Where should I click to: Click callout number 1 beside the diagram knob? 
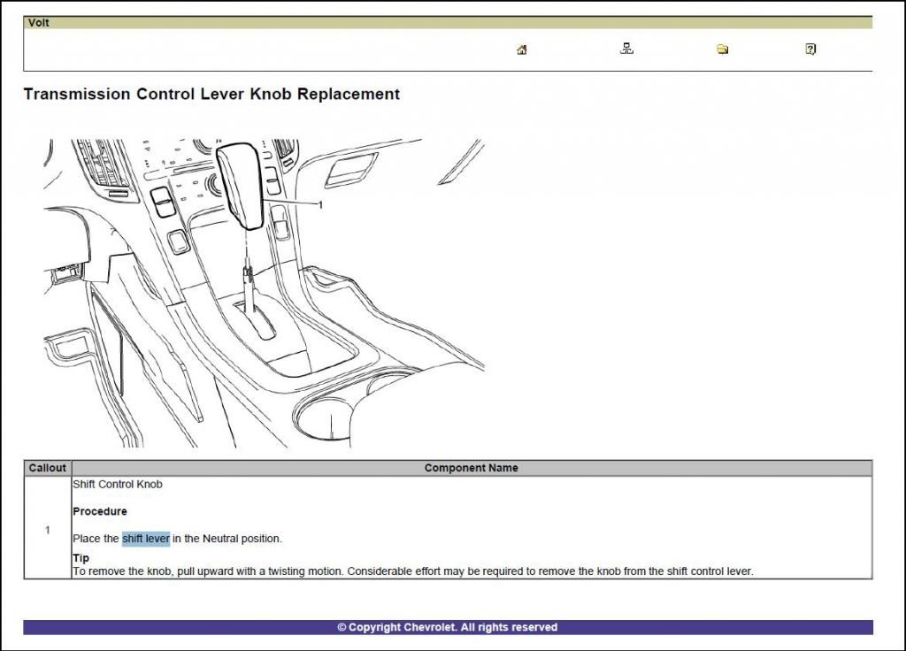320,204
